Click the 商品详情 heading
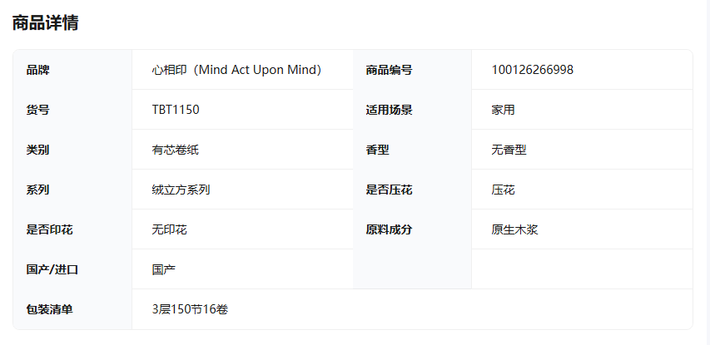Screen dimensions: 710x345 tap(45, 23)
